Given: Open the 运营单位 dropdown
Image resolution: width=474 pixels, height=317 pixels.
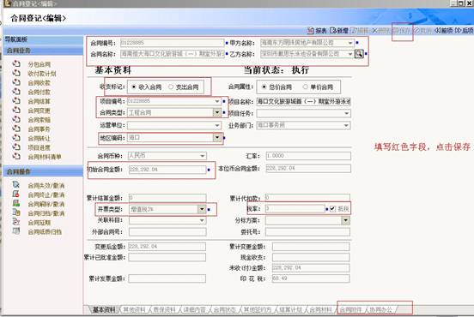Looking at the screenshot, I should (217, 125).
